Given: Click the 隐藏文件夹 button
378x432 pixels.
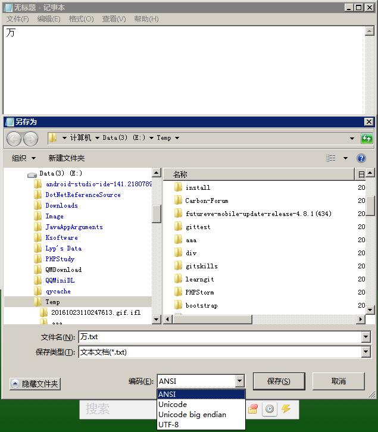Looking at the screenshot, I should click(35, 384).
